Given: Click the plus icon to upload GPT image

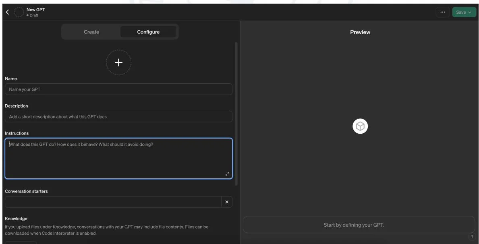Looking at the screenshot, I should 118,62.
